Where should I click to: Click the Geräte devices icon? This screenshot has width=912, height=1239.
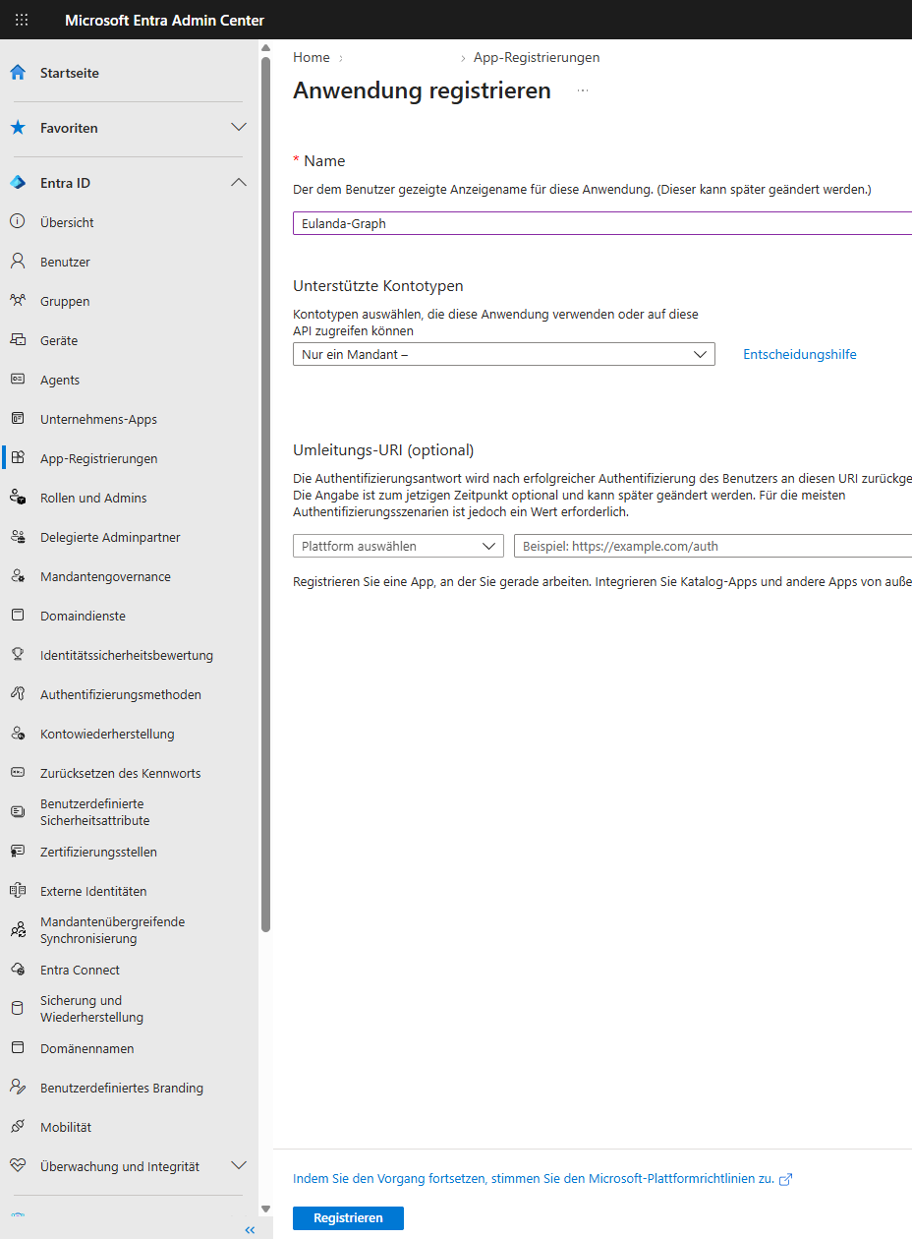(x=18, y=340)
